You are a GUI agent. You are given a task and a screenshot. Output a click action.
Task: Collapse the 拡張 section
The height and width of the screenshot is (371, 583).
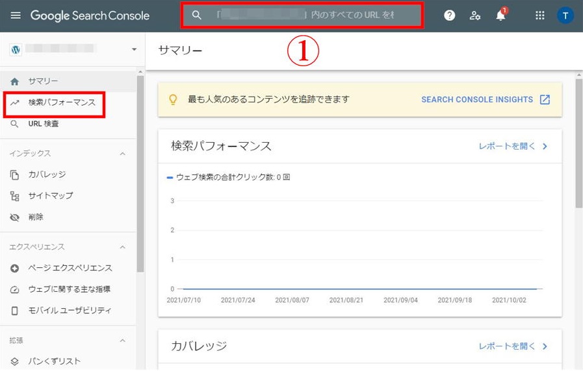click(x=122, y=341)
